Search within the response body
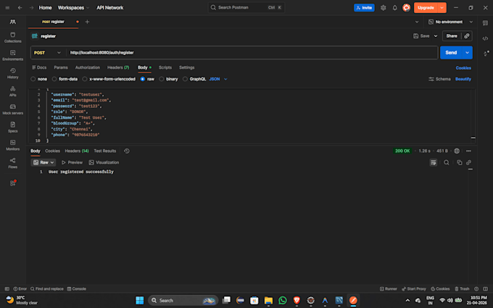The image size is (493, 308). pos(446,162)
